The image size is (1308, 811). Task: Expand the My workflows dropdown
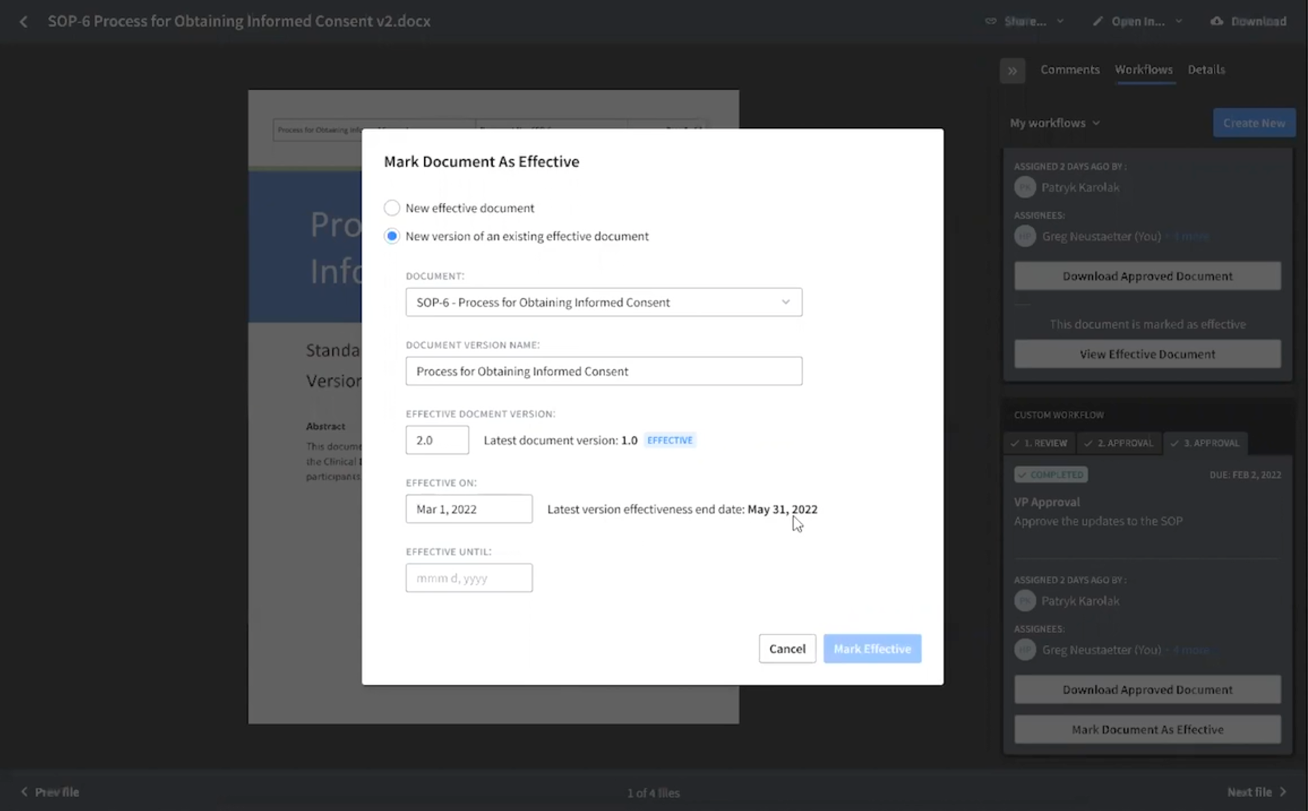click(1054, 123)
